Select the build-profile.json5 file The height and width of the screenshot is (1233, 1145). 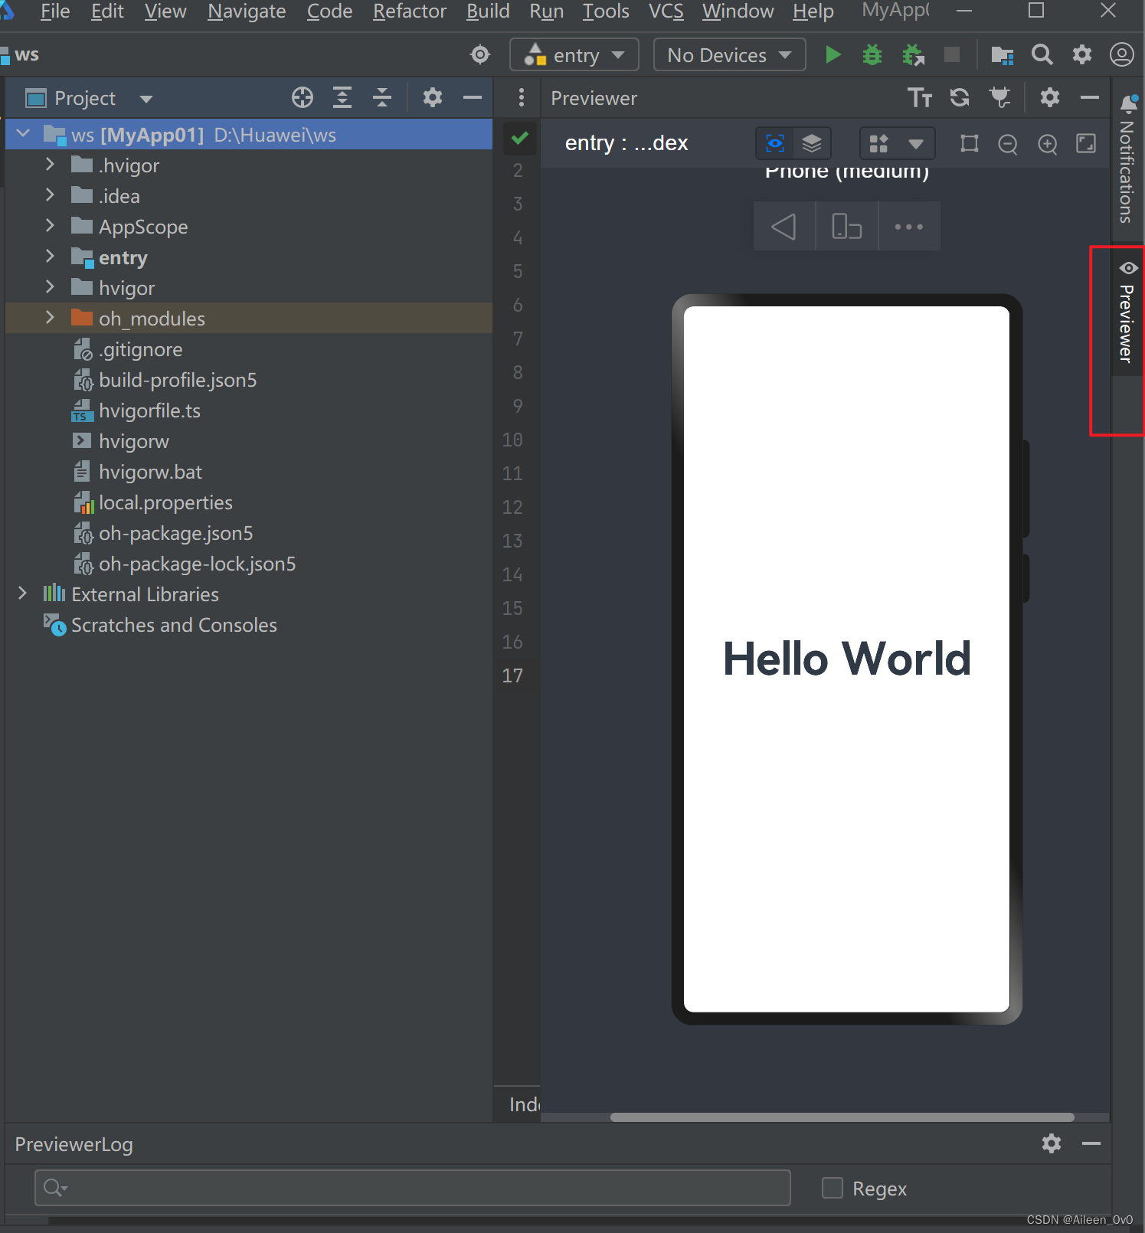pos(177,380)
